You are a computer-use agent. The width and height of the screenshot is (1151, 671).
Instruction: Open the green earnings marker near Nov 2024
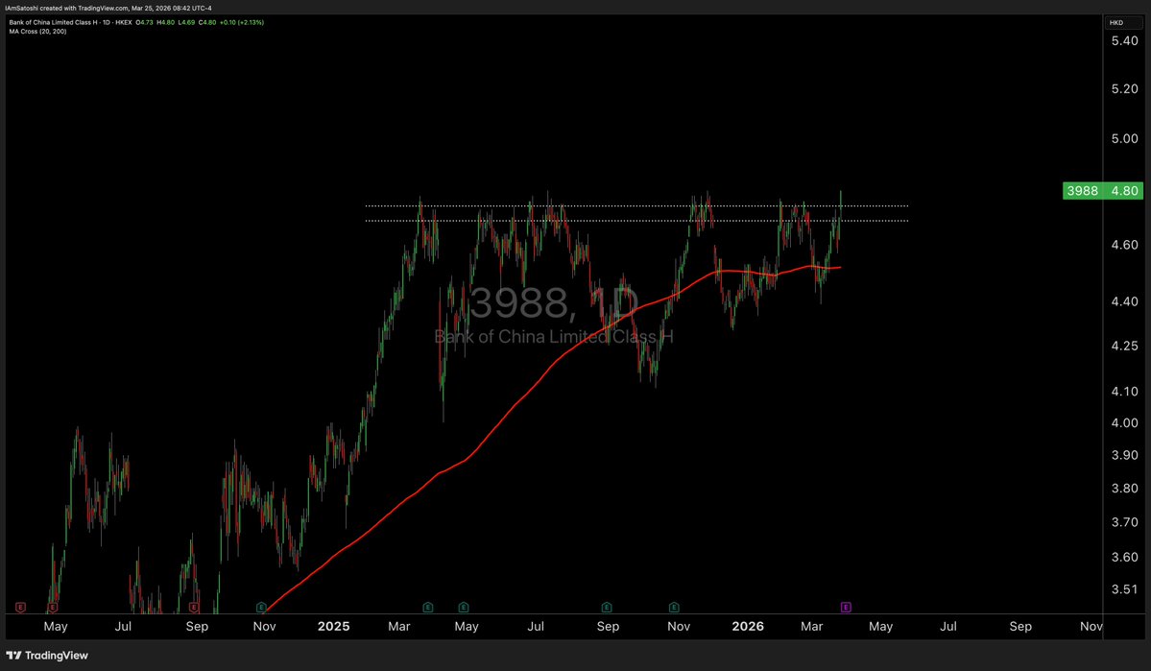[x=261, y=607]
